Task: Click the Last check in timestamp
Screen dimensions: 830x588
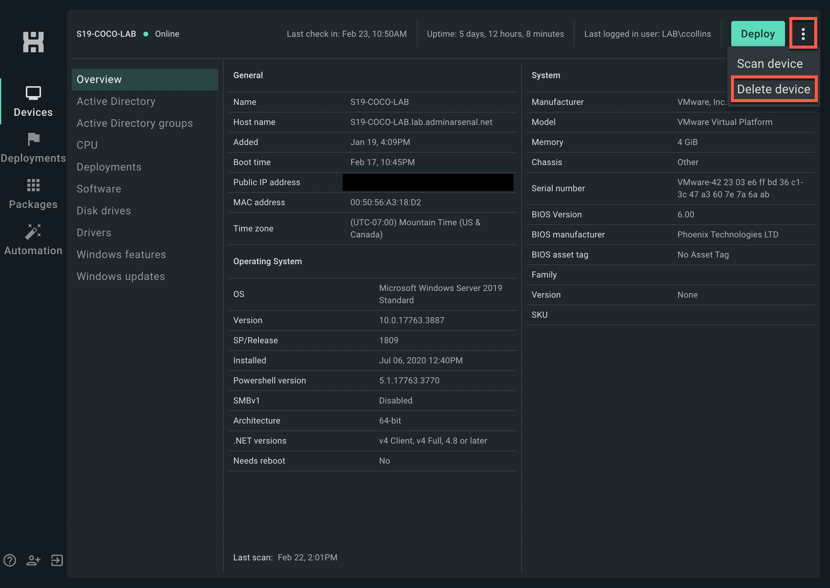Action: point(346,34)
